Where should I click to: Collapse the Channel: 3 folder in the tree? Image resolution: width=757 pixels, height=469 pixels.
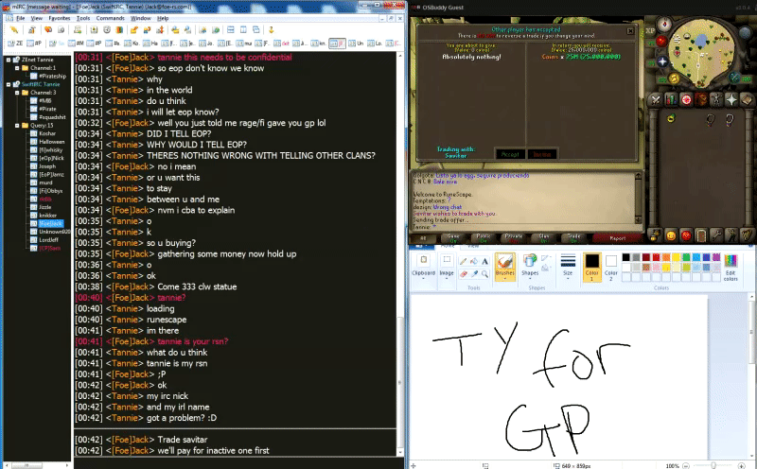[x=17, y=93]
